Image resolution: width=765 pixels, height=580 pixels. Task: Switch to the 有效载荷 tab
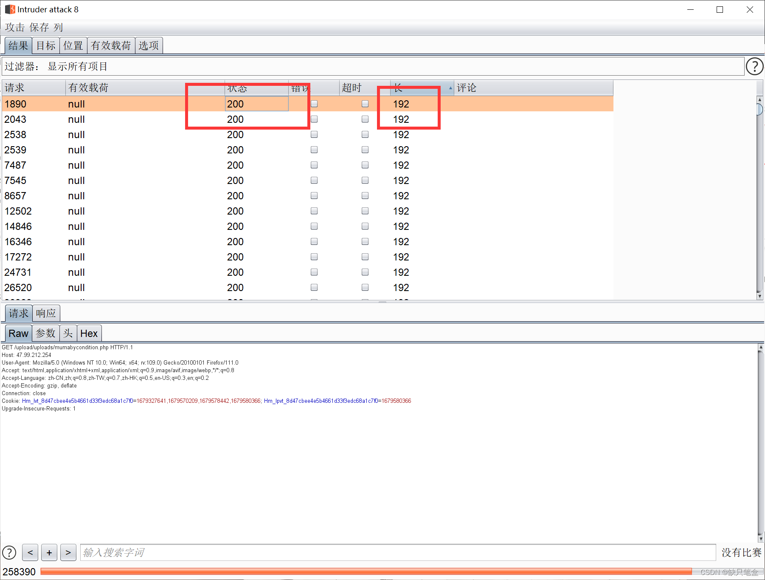pos(111,45)
